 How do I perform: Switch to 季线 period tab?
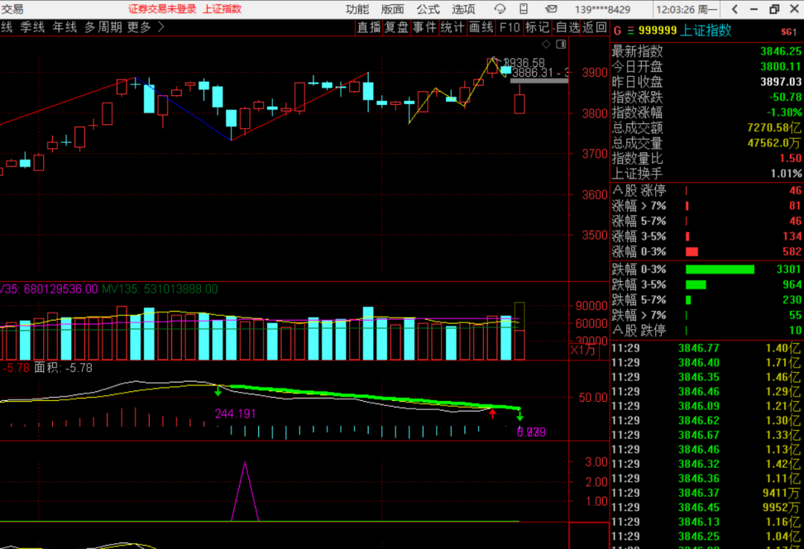(32, 28)
